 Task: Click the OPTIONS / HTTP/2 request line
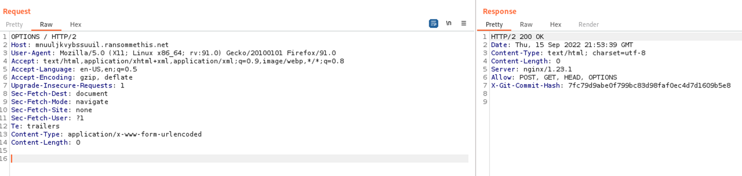[44, 37]
